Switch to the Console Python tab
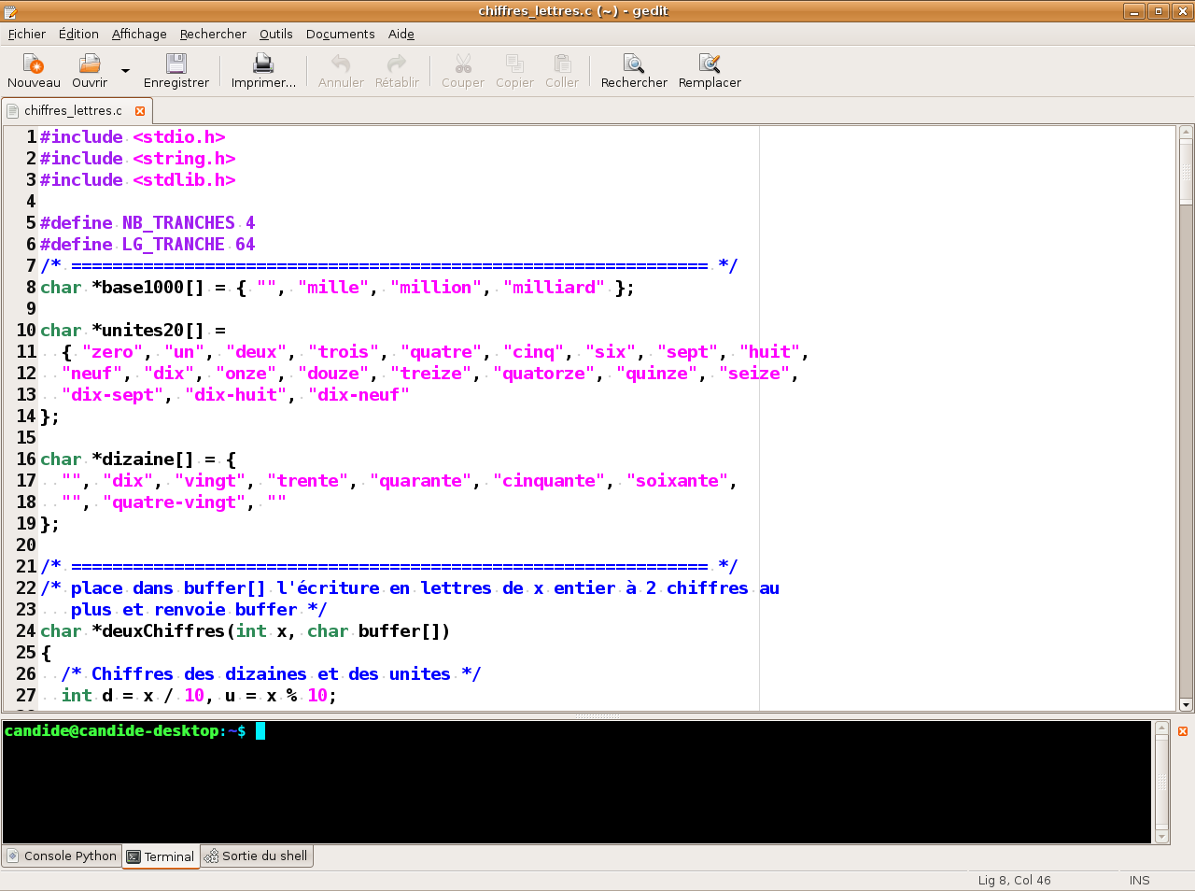This screenshot has height=891, width=1195. tap(63, 856)
